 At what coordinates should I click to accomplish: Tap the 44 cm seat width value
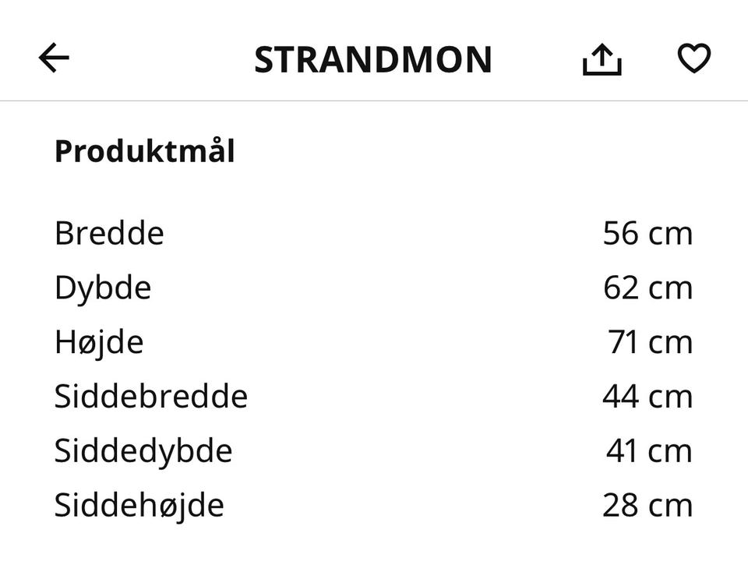pyautogui.click(x=647, y=397)
